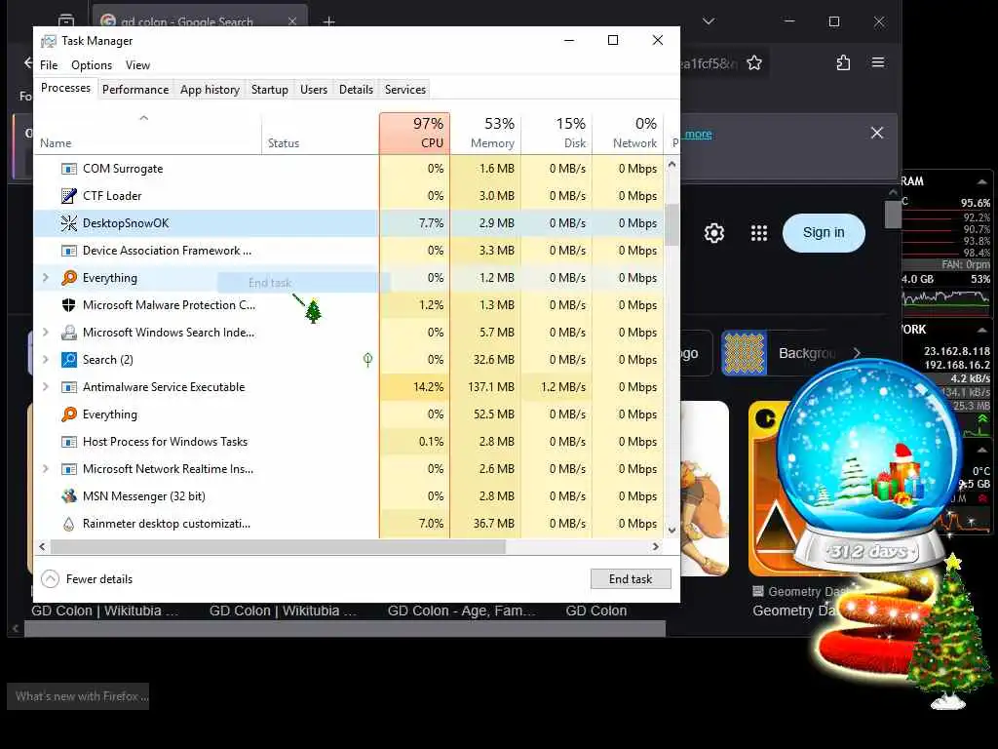Image resolution: width=998 pixels, height=749 pixels.
Task: Click the sort arrow above Name column
Action: (144, 118)
